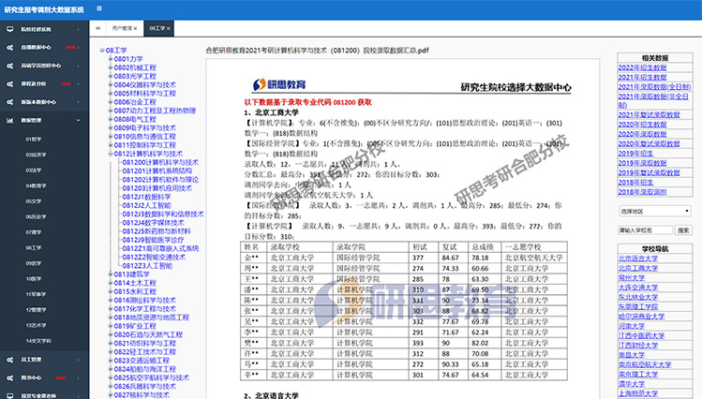Image resolution: width=702 pixels, height=399 pixels.
Task: Open the 2018年招生 link
Action: click(x=635, y=183)
